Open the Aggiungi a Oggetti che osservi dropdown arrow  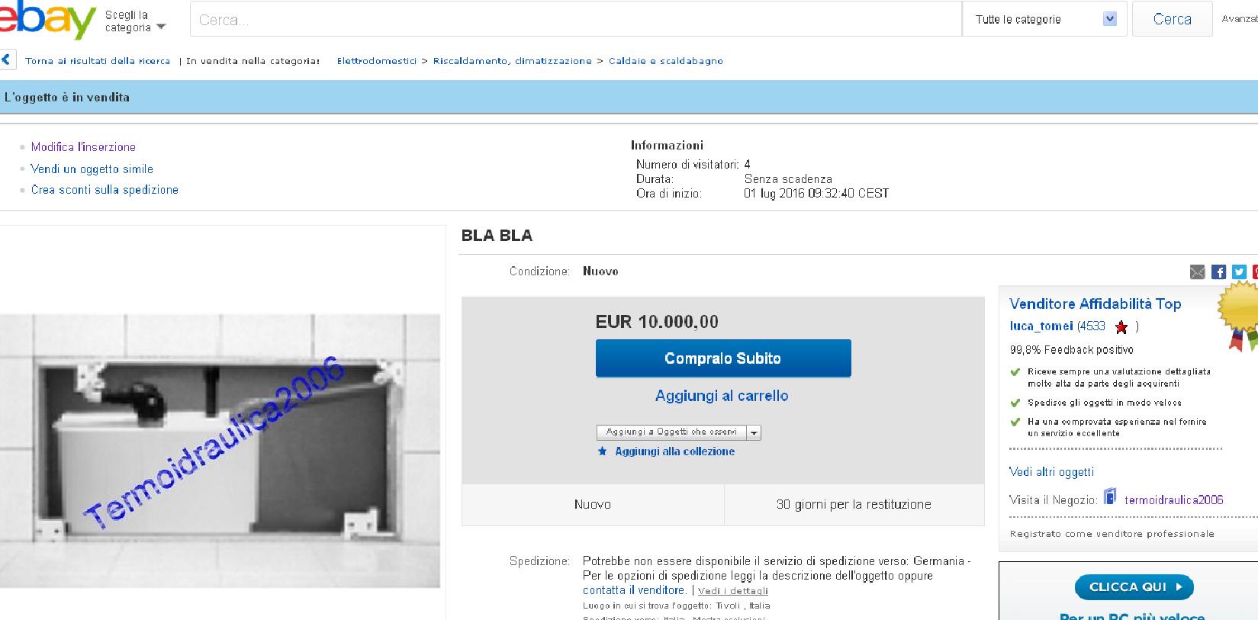pos(754,432)
